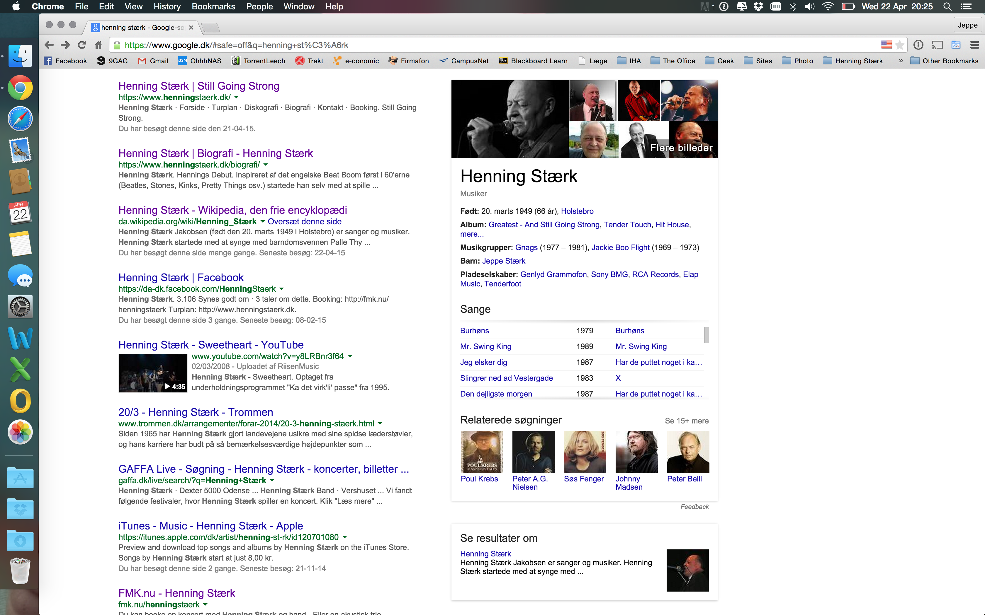Viewport: 985px width, 615px height.
Task: Click 'Oversæt denne side' link
Action: coord(305,222)
